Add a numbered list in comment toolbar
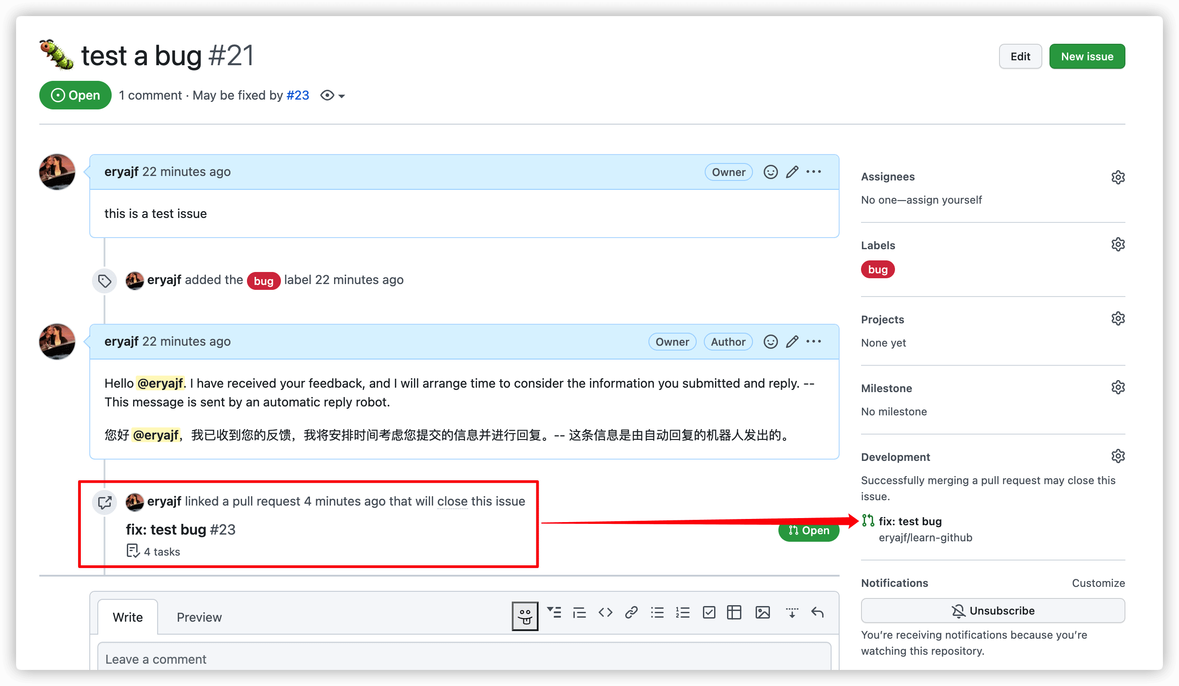This screenshot has width=1179, height=686. [x=682, y=613]
